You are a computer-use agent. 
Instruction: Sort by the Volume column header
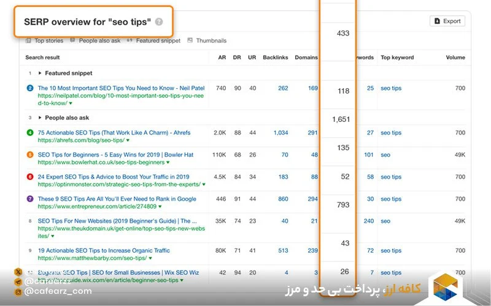(455, 58)
